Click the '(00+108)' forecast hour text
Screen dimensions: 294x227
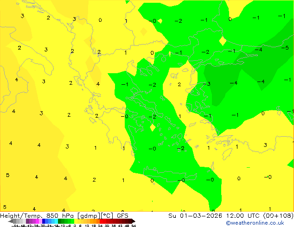tap(279, 216)
